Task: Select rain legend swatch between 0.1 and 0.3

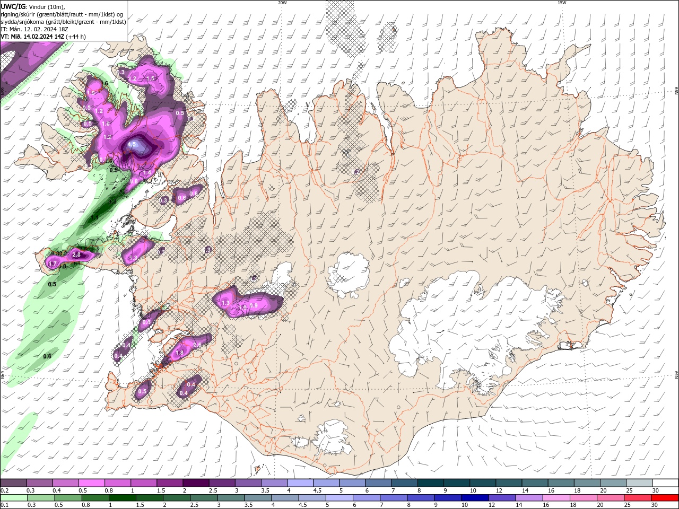Action: pyautogui.click(x=14, y=497)
